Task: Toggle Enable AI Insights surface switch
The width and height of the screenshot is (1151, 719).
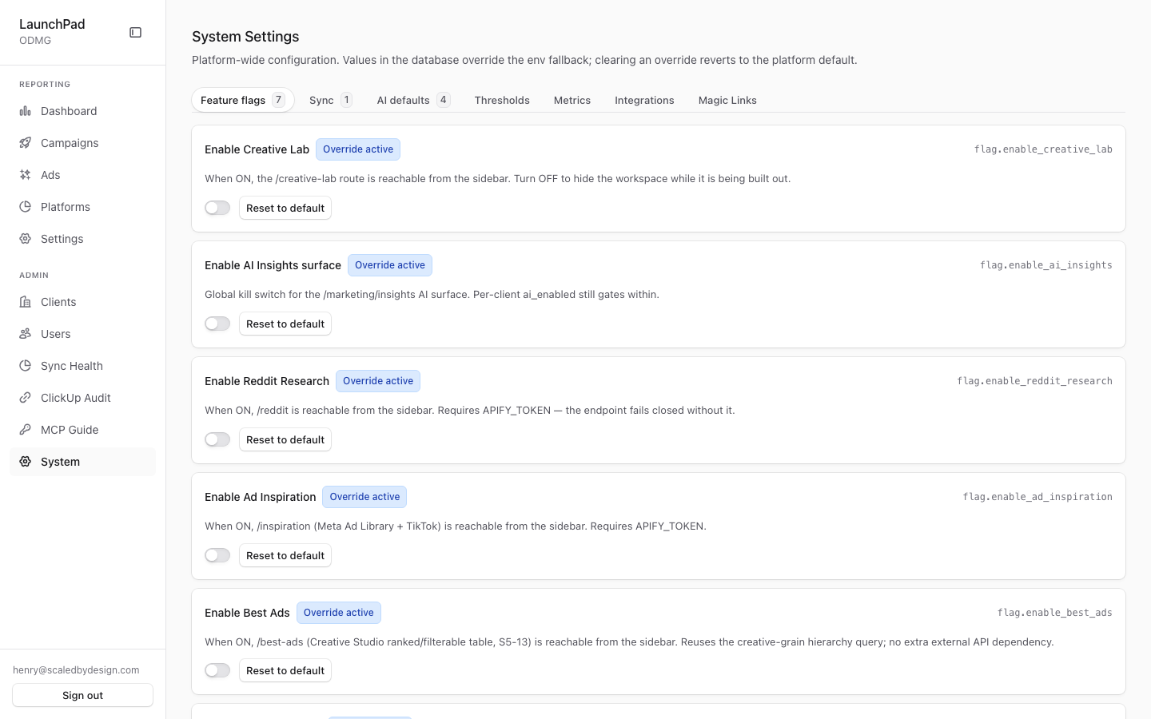Action: [217, 324]
